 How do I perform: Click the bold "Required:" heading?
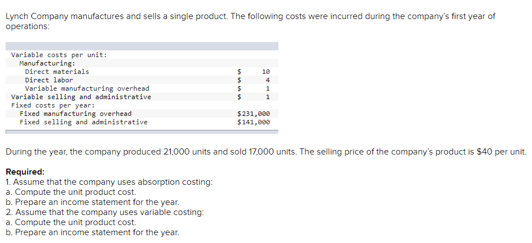[25, 172]
